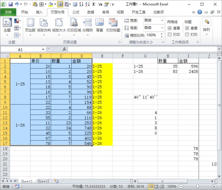Open Customize Quick Access Toolbar dropdown
Viewport: 222px width, 190px height.
pyautogui.click(x=113, y=4)
